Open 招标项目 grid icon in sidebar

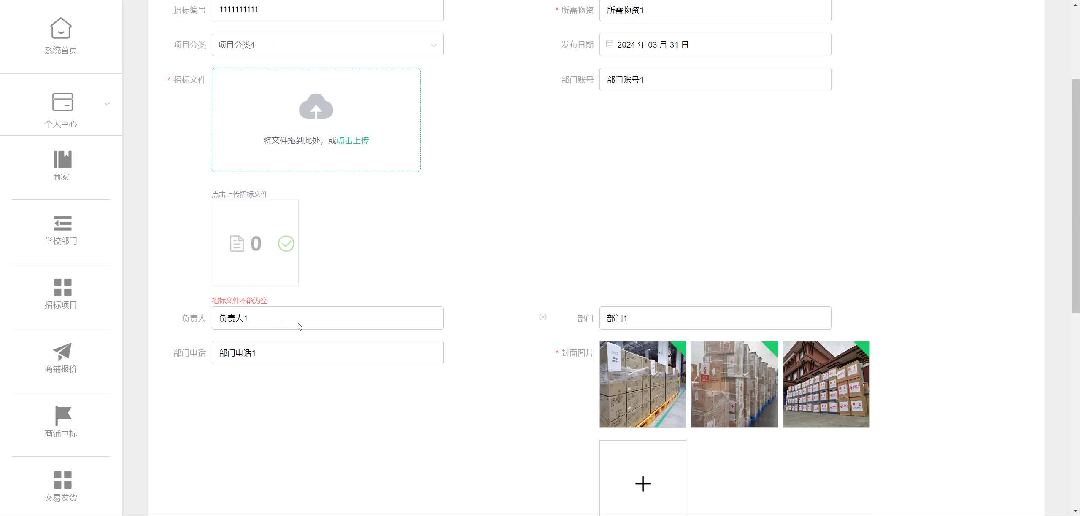(62, 288)
